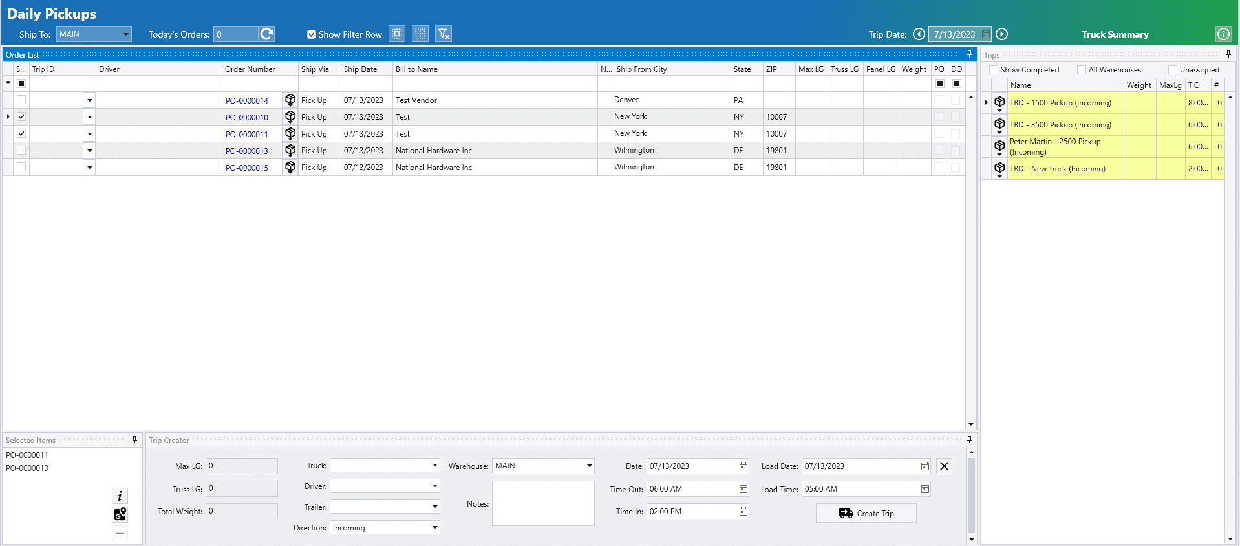Screen dimensions: 1240x546
Task: Click the Create Trip button
Action: [866, 513]
